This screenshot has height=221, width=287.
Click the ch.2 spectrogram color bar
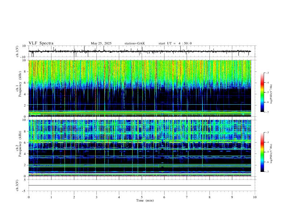[262, 152]
